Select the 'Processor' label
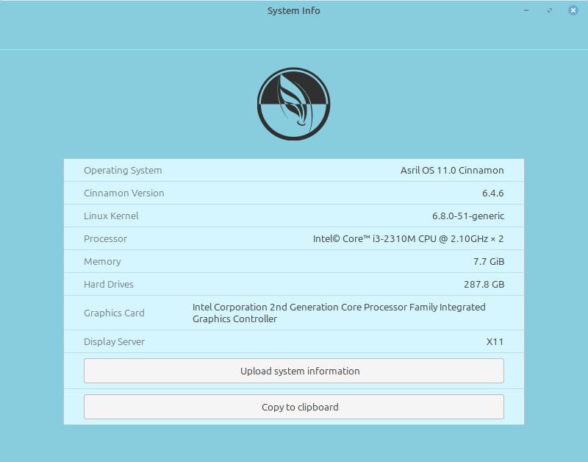 (105, 238)
